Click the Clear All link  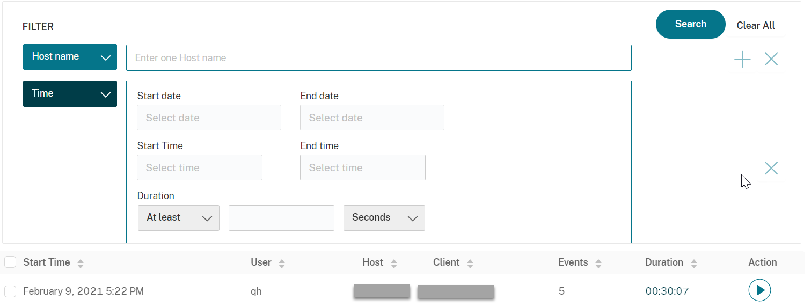pyautogui.click(x=755, y=26)
